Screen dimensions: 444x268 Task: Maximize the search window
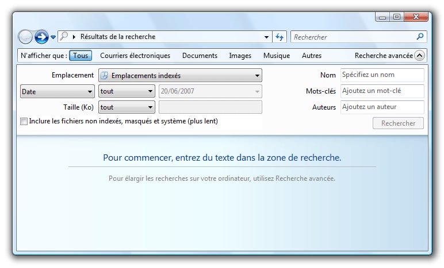click(x=397, y=17)
